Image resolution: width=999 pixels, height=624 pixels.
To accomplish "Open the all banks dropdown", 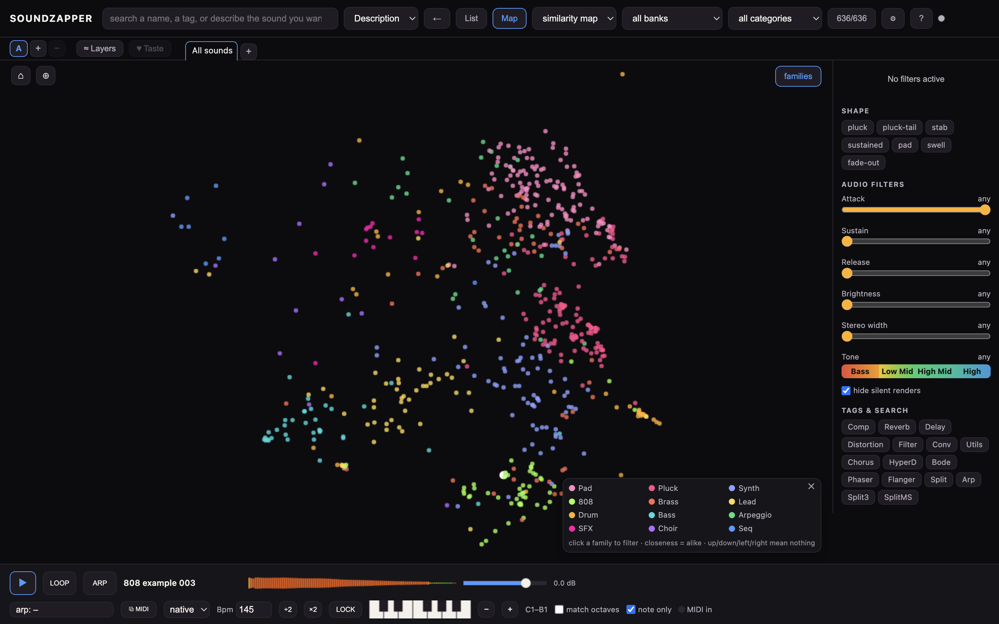I will click(x=672, y=19).
